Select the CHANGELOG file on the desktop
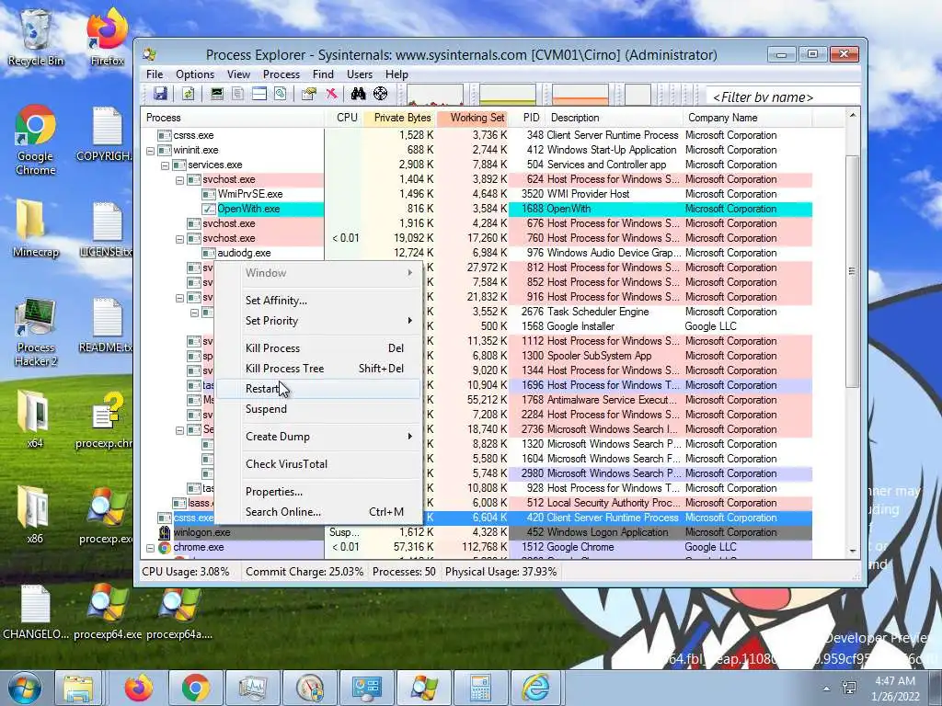 [x=36, y=611]
